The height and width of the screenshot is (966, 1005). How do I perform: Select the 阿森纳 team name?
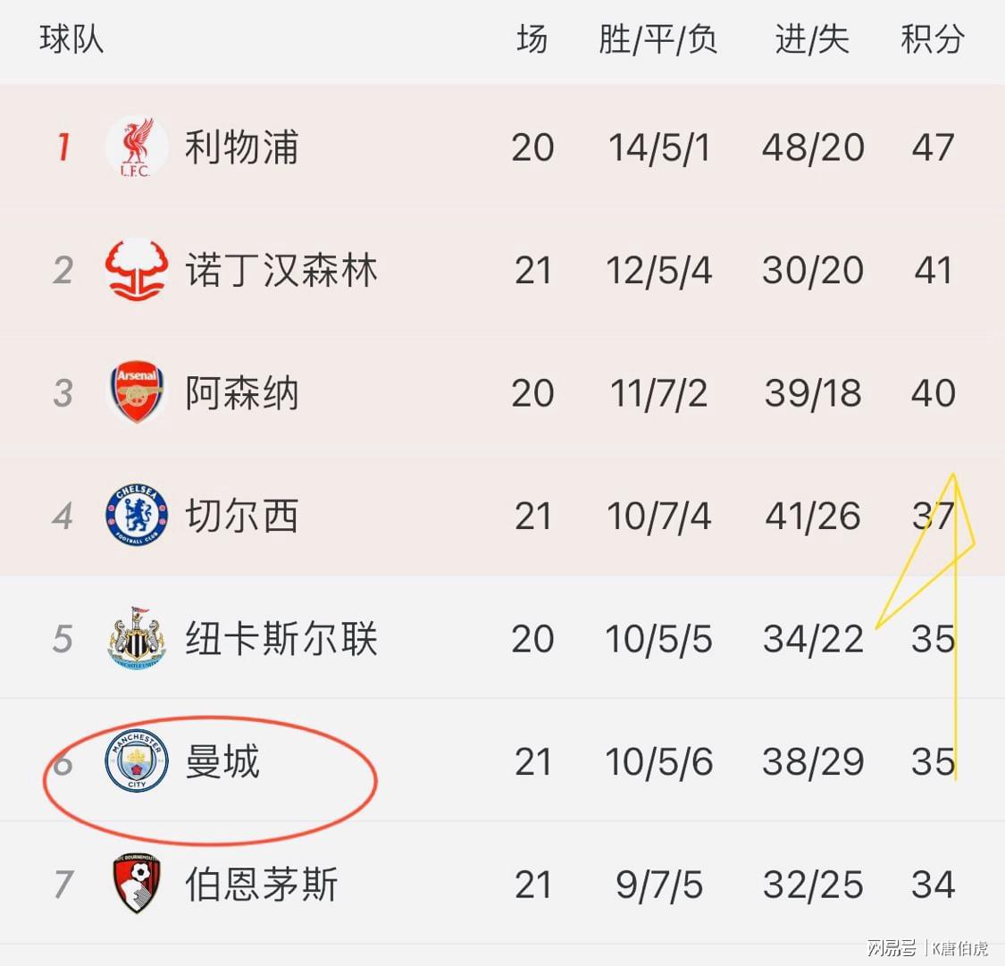(241, 392)
